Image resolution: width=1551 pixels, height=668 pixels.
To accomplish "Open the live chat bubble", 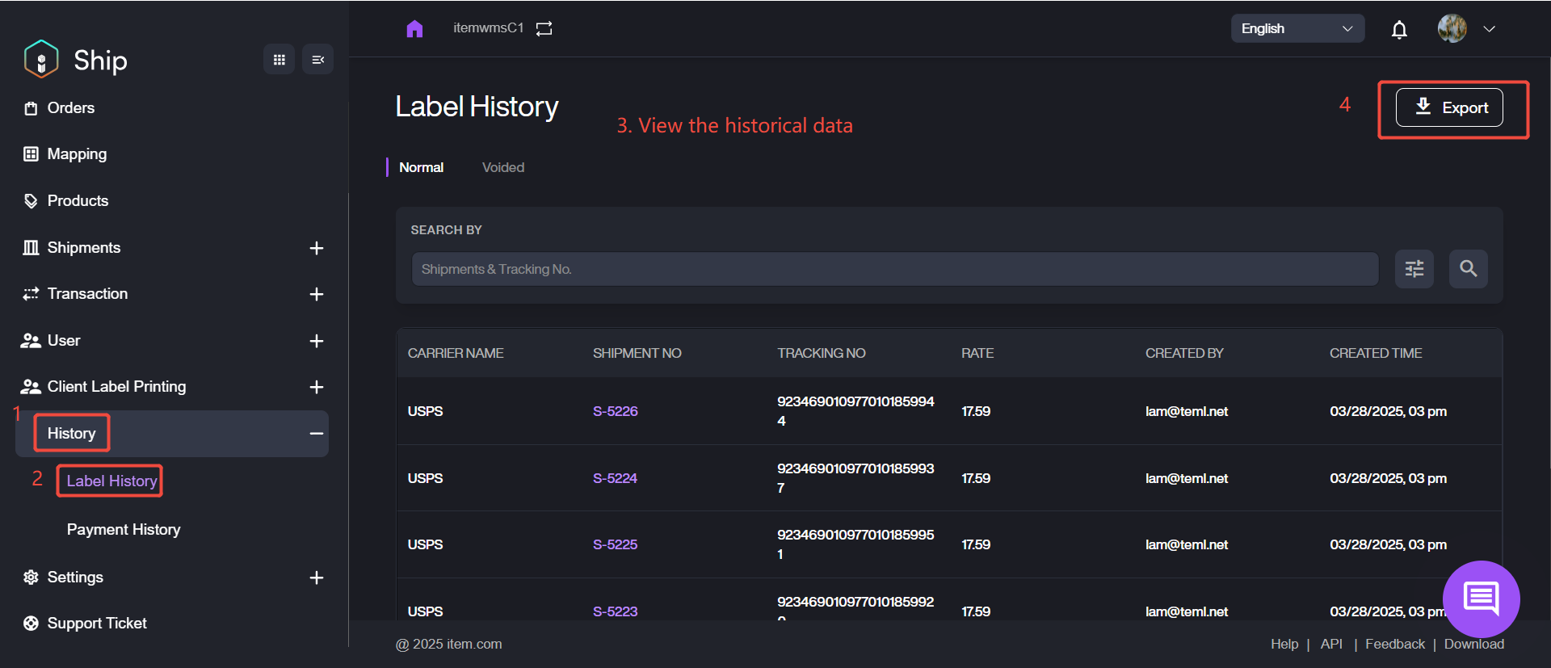I will tap(1481, 599).
